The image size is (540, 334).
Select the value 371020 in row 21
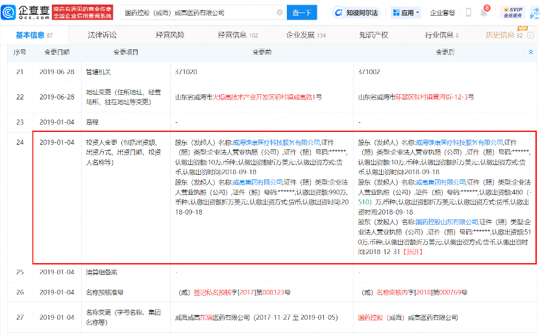coord(186,71)
